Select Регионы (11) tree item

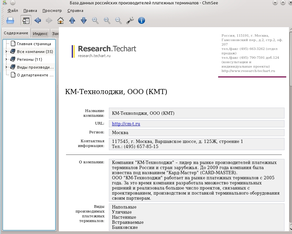[x=29, y=59]
